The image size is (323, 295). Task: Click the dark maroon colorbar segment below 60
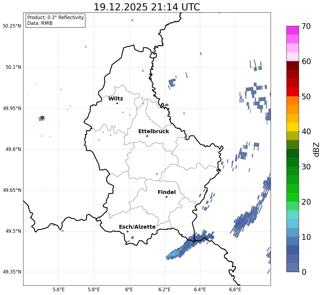(292, 65)
